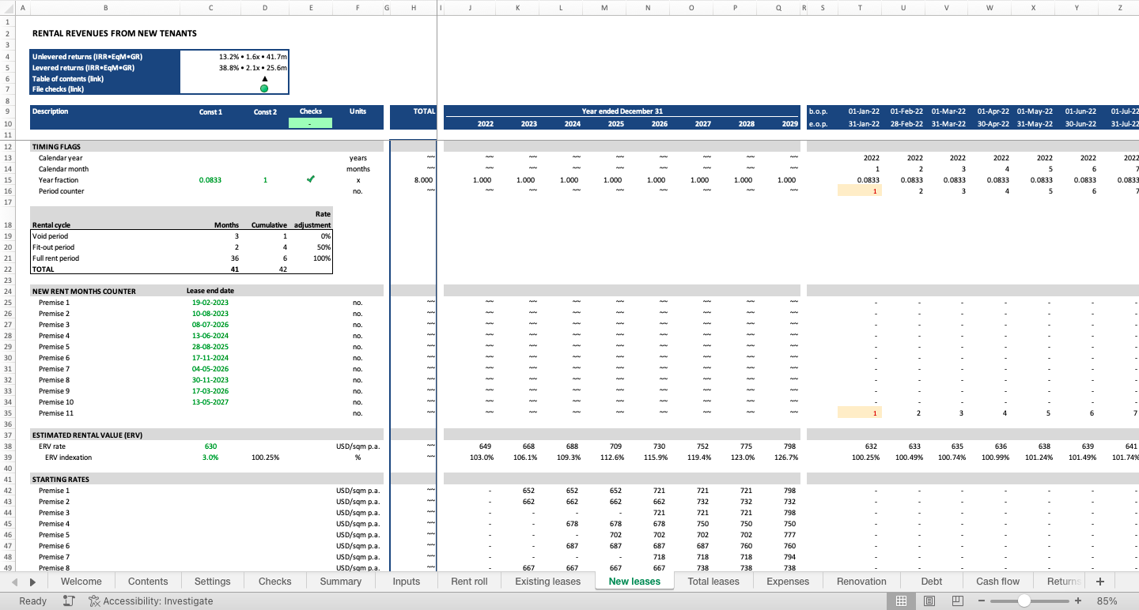
Task: Select the 01-Jan-22 period header
Action: click(860, 111)
